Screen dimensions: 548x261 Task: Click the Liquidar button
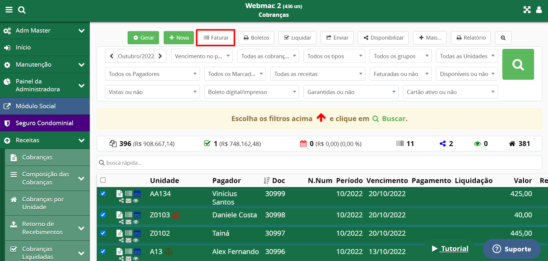pyautogui.click(x=297, y=38)
